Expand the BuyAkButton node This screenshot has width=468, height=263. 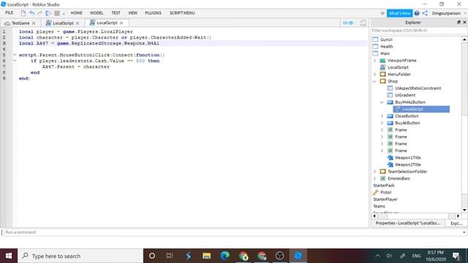tap(382, 123)
